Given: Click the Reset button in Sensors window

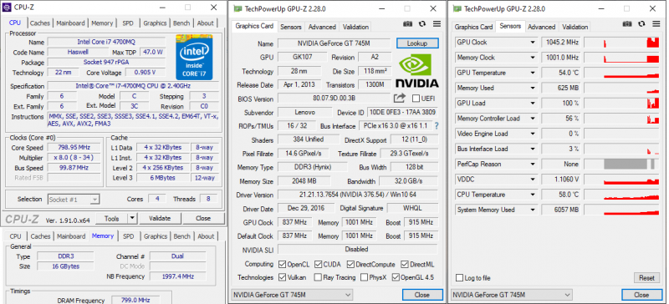Looking at the screenshot, I should coord(646,278).
